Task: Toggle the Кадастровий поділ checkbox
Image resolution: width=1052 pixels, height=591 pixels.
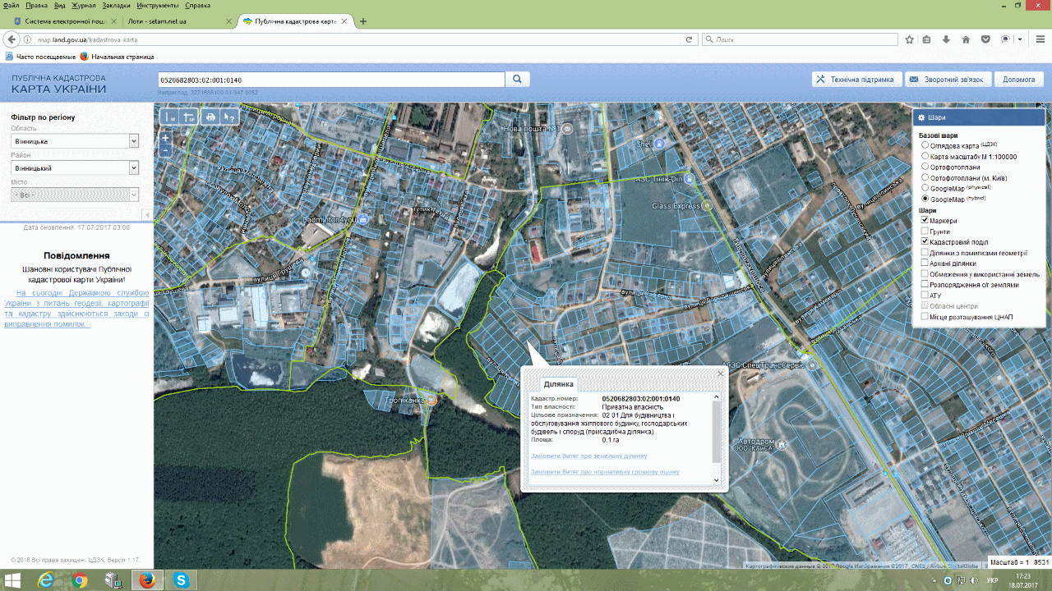Action: pyautogui.click(x=925, y=242)
